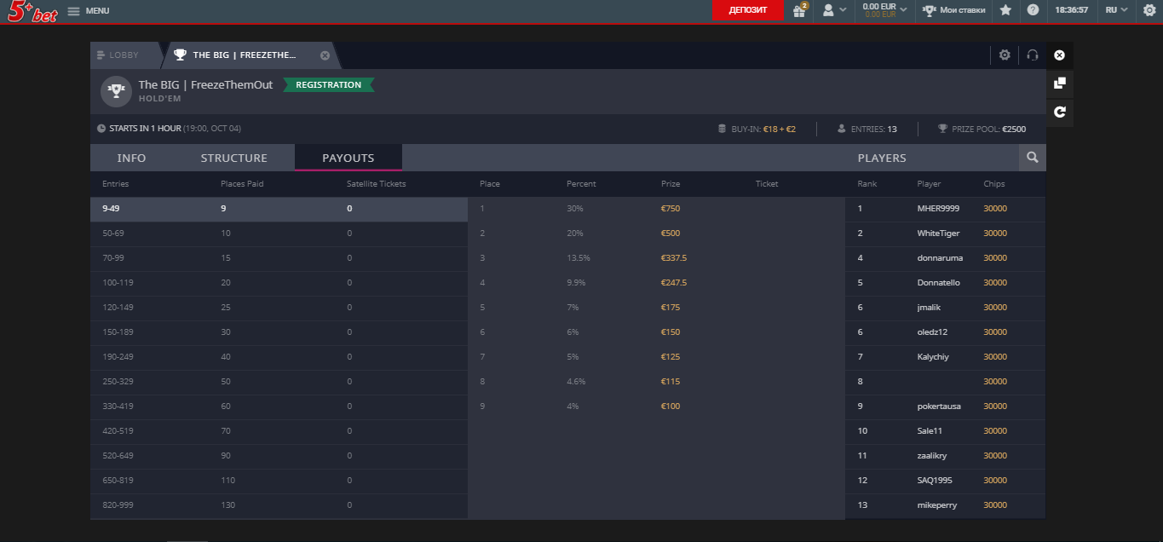Open the hamburger MENU icon

pos(73,11)
